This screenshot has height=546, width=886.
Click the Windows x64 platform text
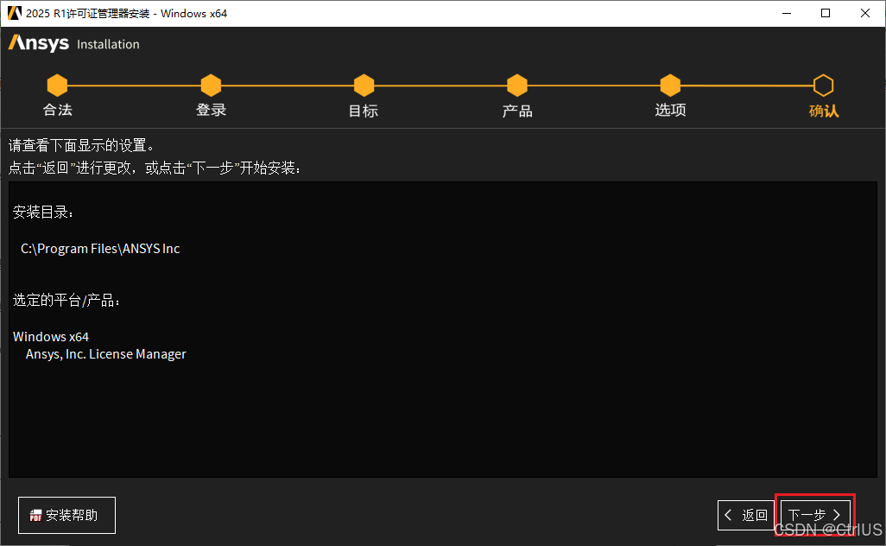51,337
